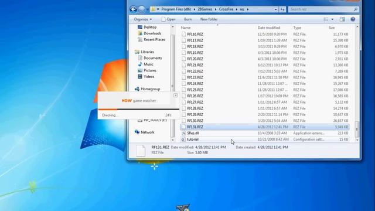Select Libraries in navigation pane

click(x=145, y=52)
